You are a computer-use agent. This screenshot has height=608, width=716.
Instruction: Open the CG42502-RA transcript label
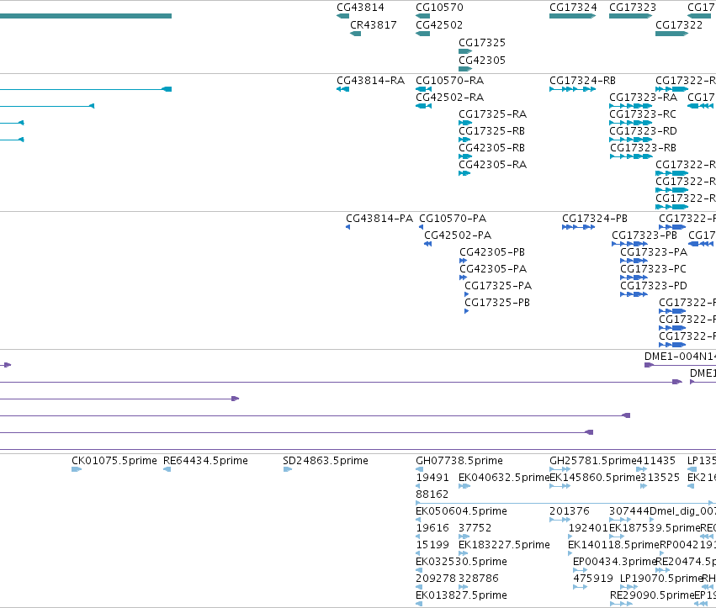coord(450,98)
